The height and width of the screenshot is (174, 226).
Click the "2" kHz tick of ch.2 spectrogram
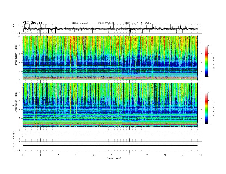click(x=20, y=119)
